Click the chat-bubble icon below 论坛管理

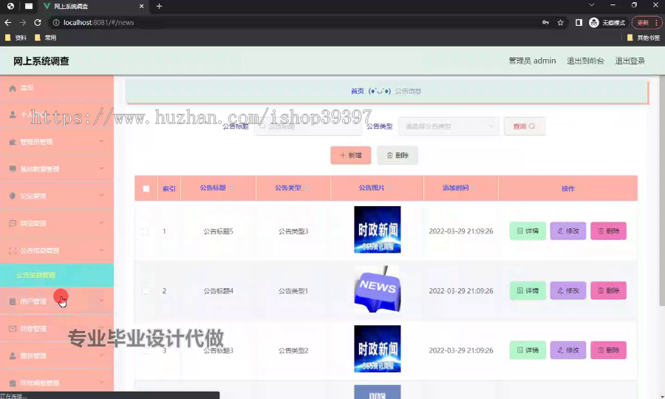pos(13,223)
